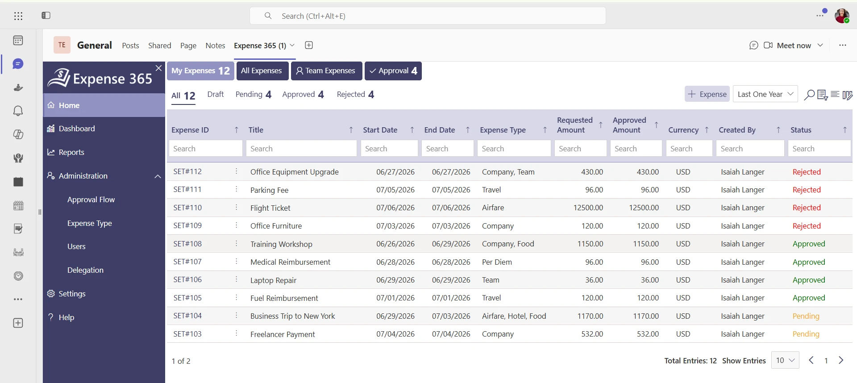The width and height of the screenshot is (857, 383).
Task: Switch to the All Expenses tab
Action: (x=262, y=71)
